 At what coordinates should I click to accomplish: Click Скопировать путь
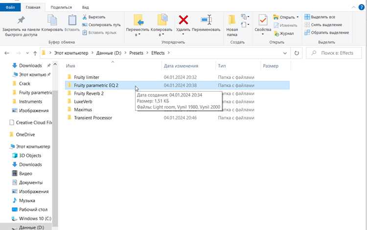point(101,25)
